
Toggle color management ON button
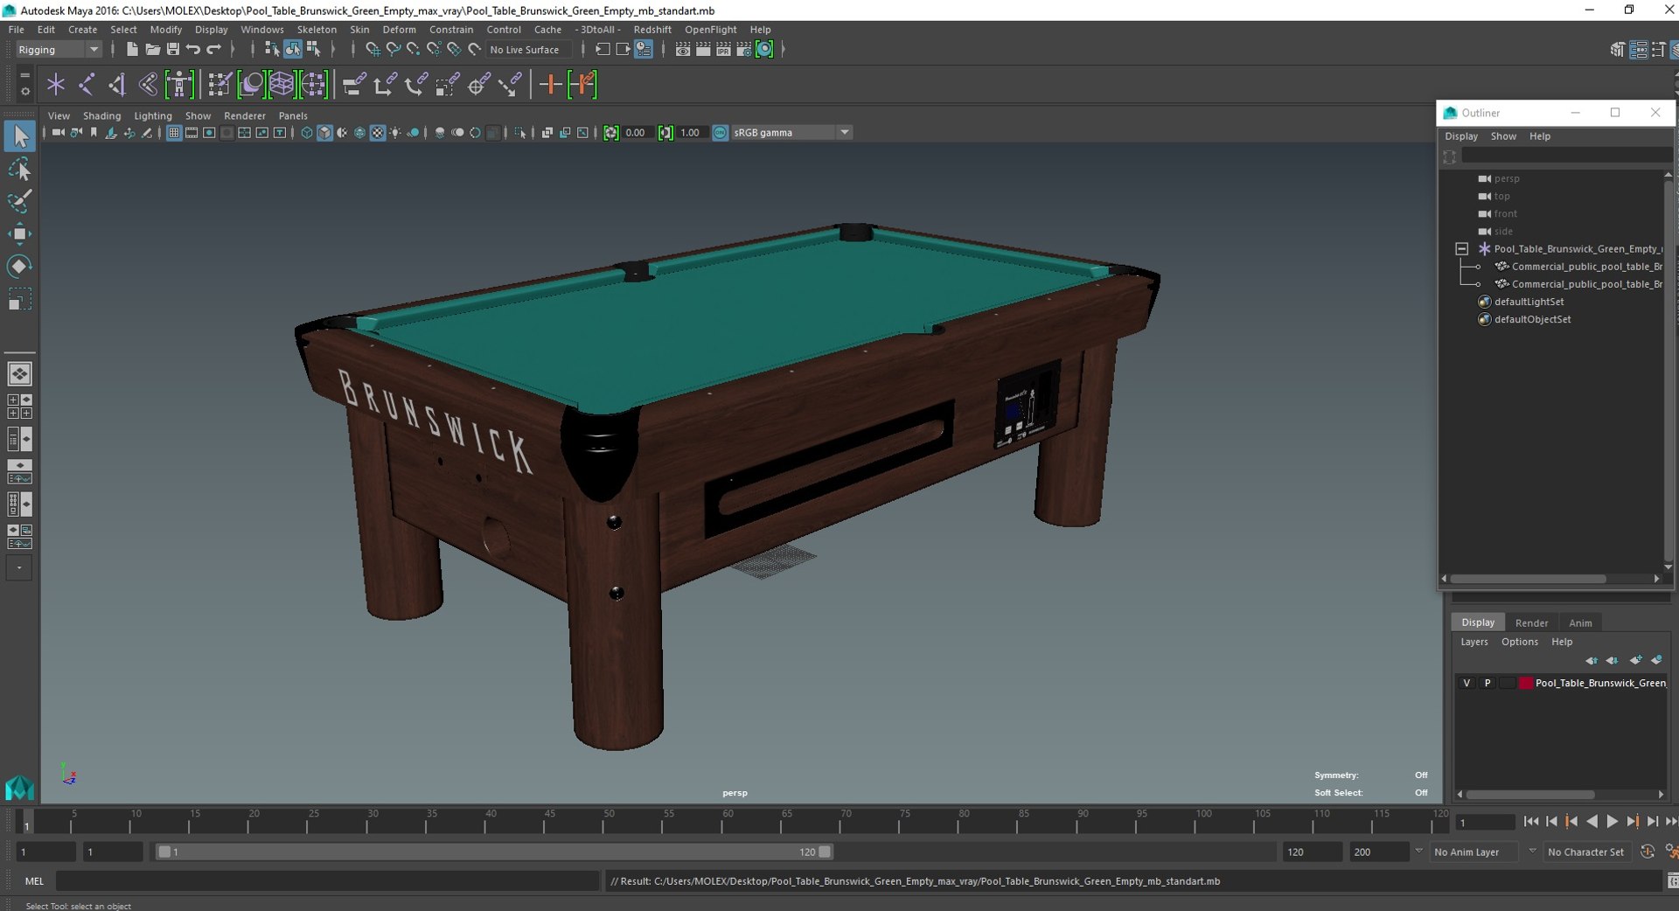click(x=720, y=133)
